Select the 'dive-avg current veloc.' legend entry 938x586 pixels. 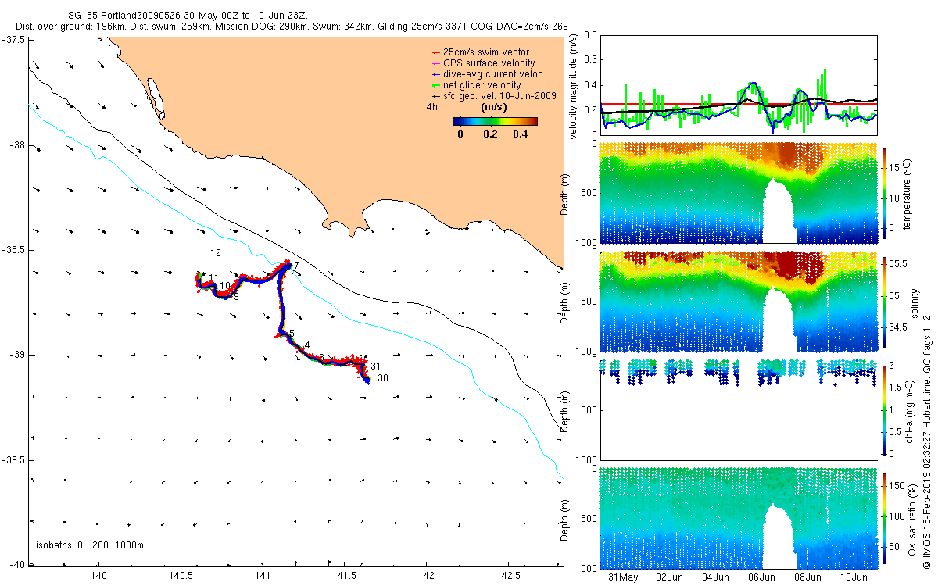[x=494, y=74]
